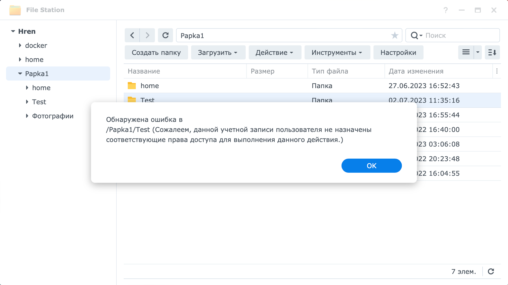Refresh the folder using the toolbar reload icon

tap(165, 35)
